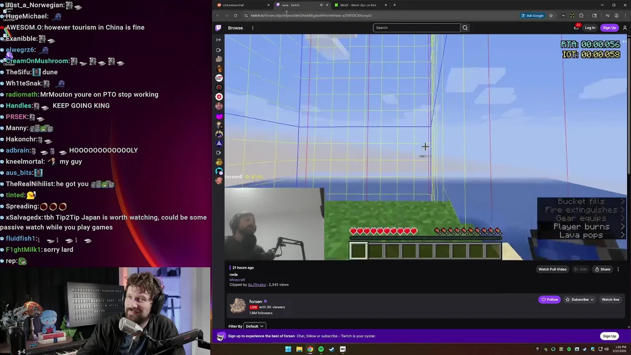The height and width of the screenshot is (355, 631).
Task: Click the Log In button
Action: click(x=590, y=28)
